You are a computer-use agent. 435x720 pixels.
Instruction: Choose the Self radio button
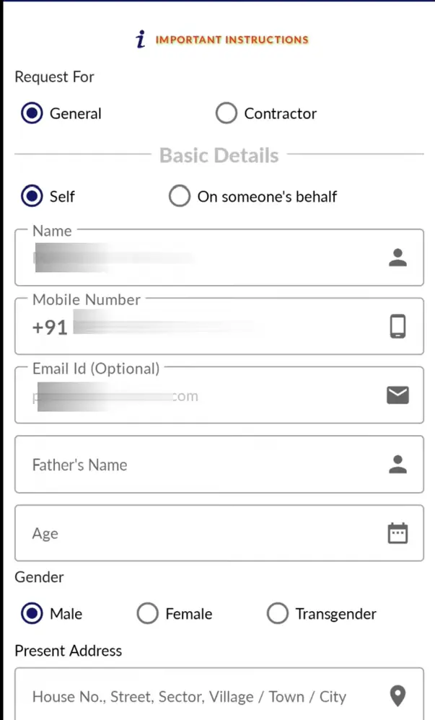coord(32,196)
